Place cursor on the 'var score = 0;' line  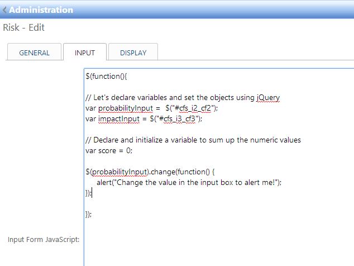click(110, 150)
